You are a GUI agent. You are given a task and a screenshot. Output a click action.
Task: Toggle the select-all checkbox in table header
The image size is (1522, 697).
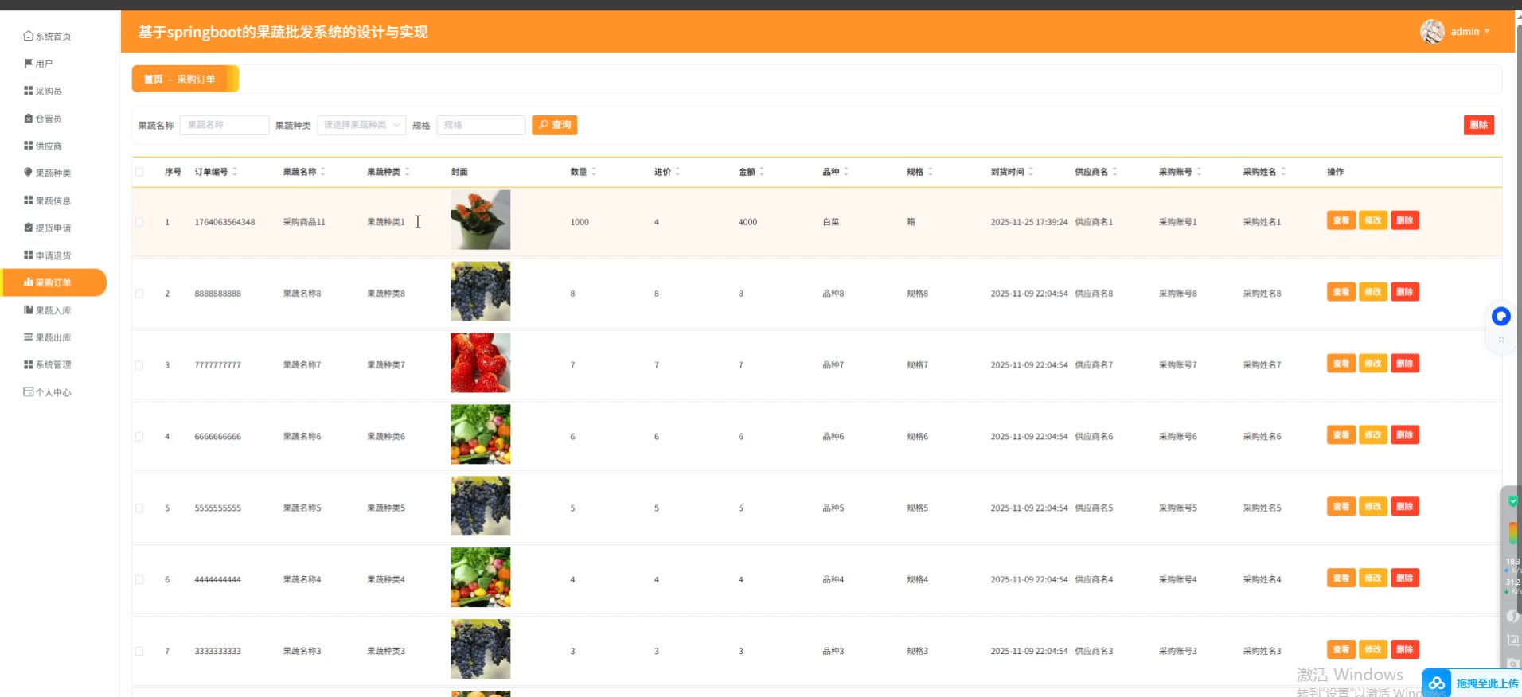(x=139, y=172)
